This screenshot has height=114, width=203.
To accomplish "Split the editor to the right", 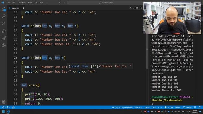I will click(141, 8).
